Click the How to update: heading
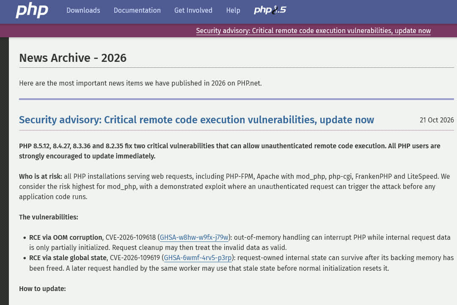 pyautogui.click(x=43, y=288)
